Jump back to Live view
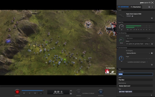 [x=41, y=93]
